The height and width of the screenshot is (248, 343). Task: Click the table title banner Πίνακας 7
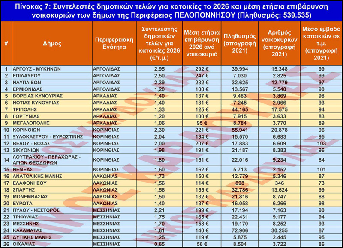[x=171, y=11]
